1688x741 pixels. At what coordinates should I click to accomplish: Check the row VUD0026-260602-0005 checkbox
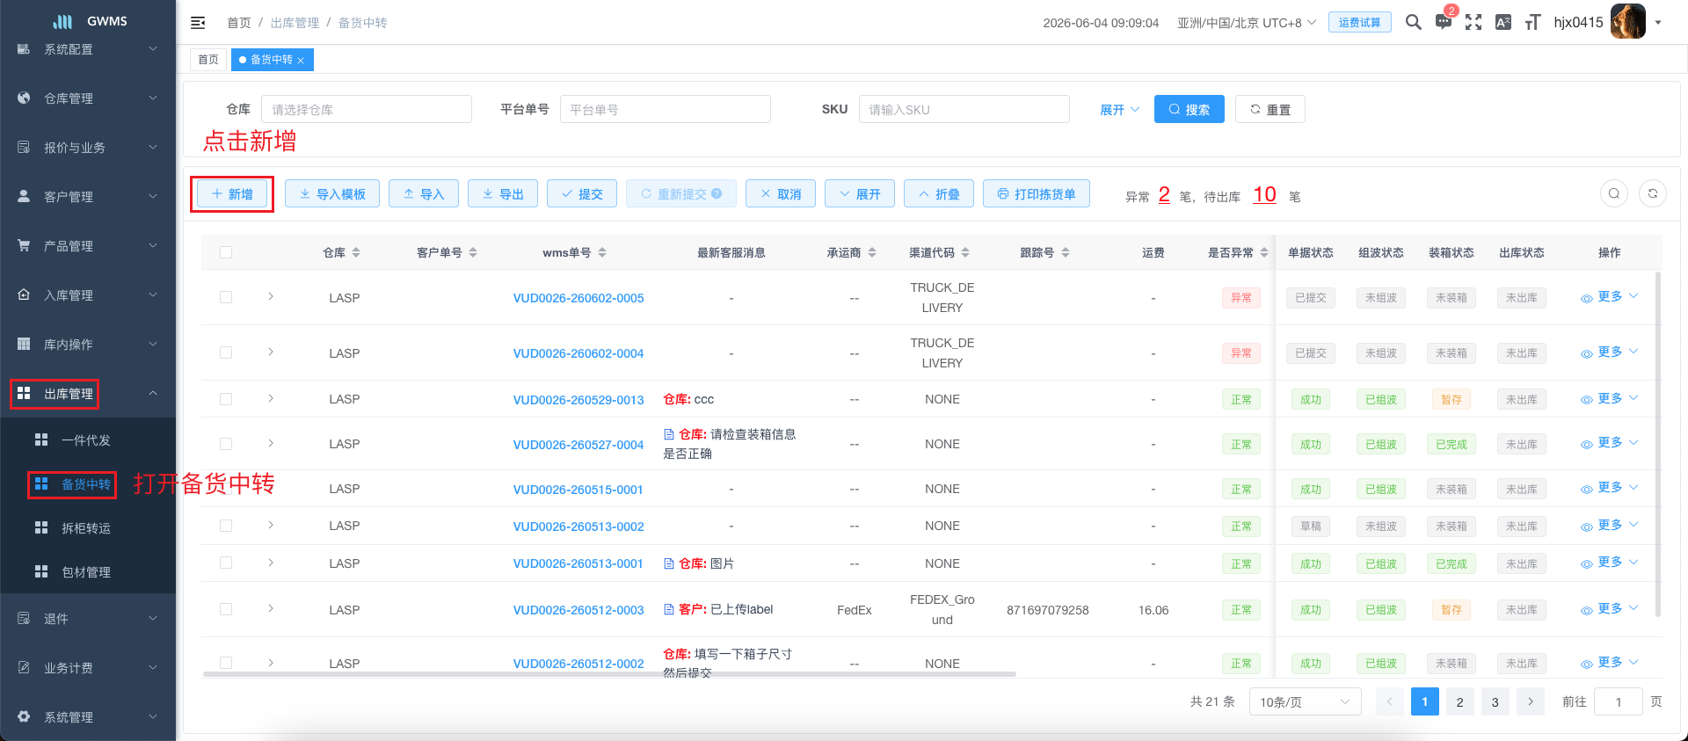tap(226, 297)
